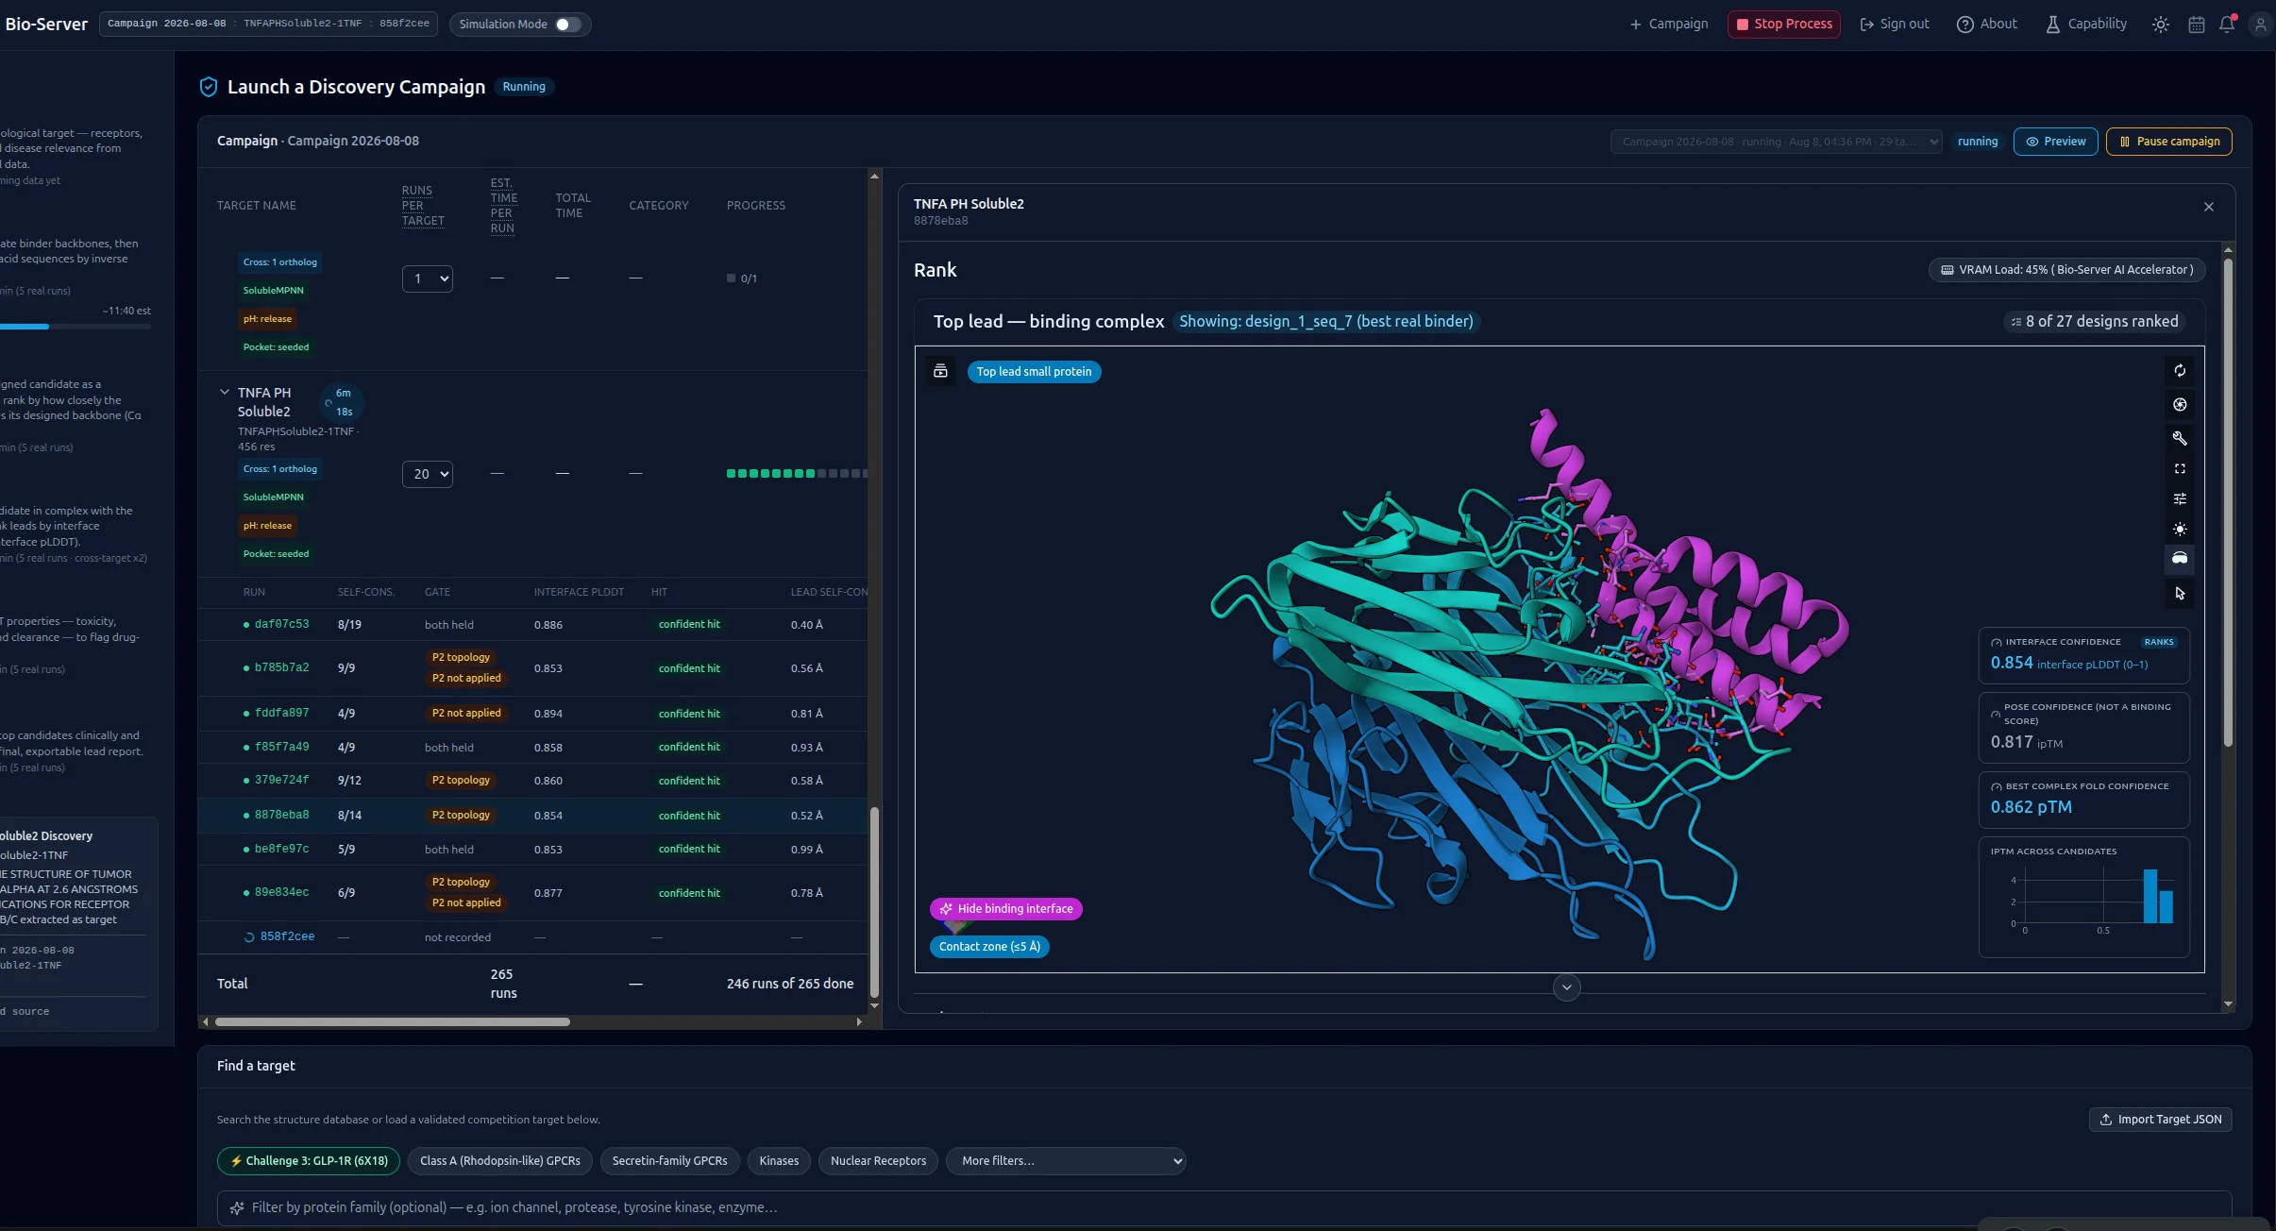Viewport: 2276px width, 1231px height.
Task: Open the More filters dropdown
Action: [x=1066, y=1161]
